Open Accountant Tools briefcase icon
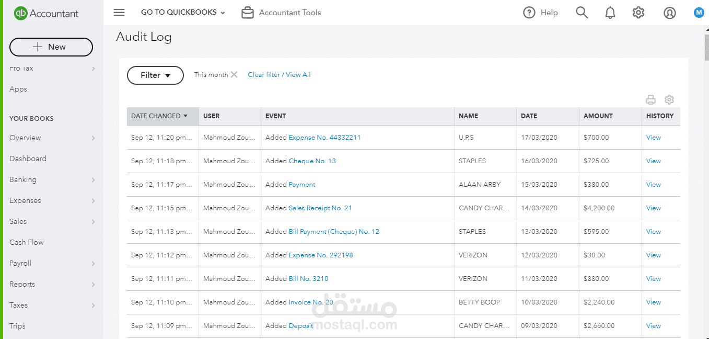The width and height of the screenshot is (709, 339). [x=248, y=13]
